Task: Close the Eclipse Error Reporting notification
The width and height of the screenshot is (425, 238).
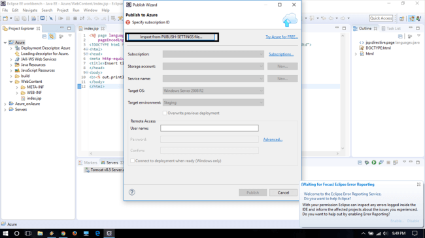Action: tap(418, 184)
